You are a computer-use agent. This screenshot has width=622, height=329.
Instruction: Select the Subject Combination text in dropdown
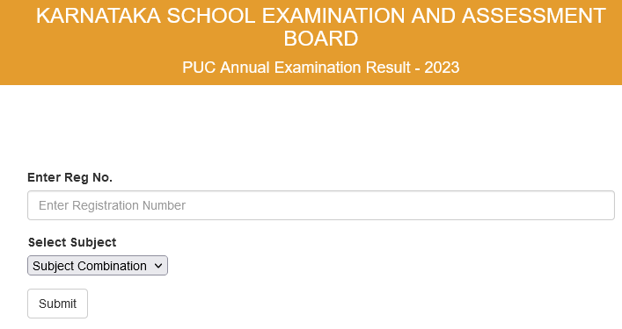coord(90,266)
